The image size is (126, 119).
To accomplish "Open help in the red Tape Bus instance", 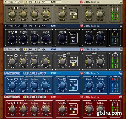I will [x=5, y=97].
